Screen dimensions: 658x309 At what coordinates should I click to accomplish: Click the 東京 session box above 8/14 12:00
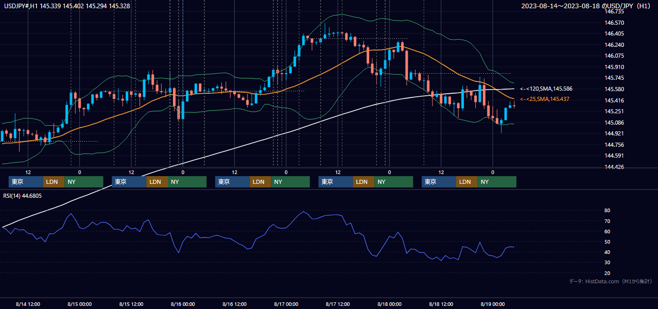[x=26, y=182]
